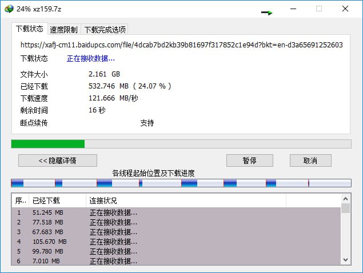This screenshot has width=363, height=273.
Task: Pause the download with 暂停 button
Action: 250,160
